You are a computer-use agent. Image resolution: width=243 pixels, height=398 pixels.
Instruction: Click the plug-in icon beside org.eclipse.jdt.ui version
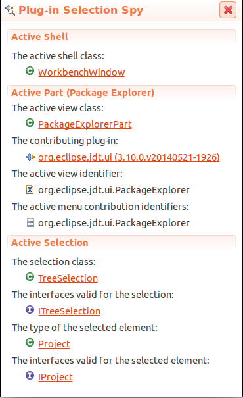click(x=30, y=157)
